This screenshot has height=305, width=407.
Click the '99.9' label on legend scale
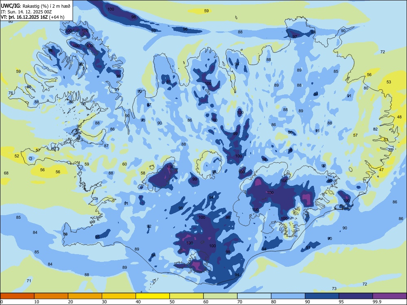click(377, 302)
